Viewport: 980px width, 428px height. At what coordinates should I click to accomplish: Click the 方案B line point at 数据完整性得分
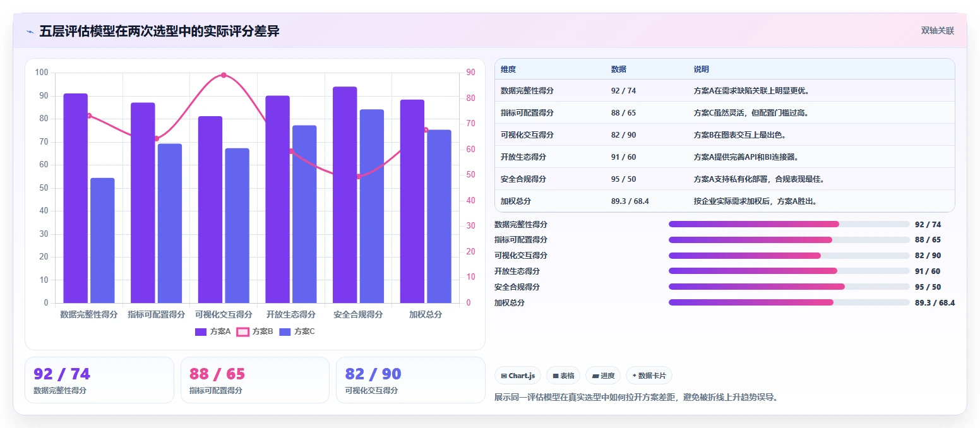[89, 116]
